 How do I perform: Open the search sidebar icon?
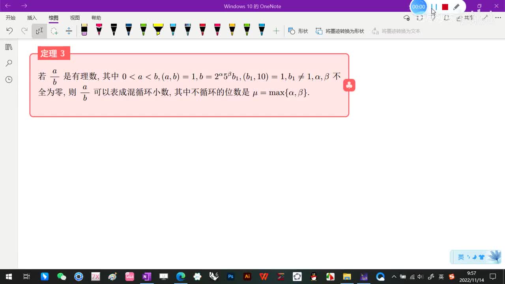tap(9, 63)
